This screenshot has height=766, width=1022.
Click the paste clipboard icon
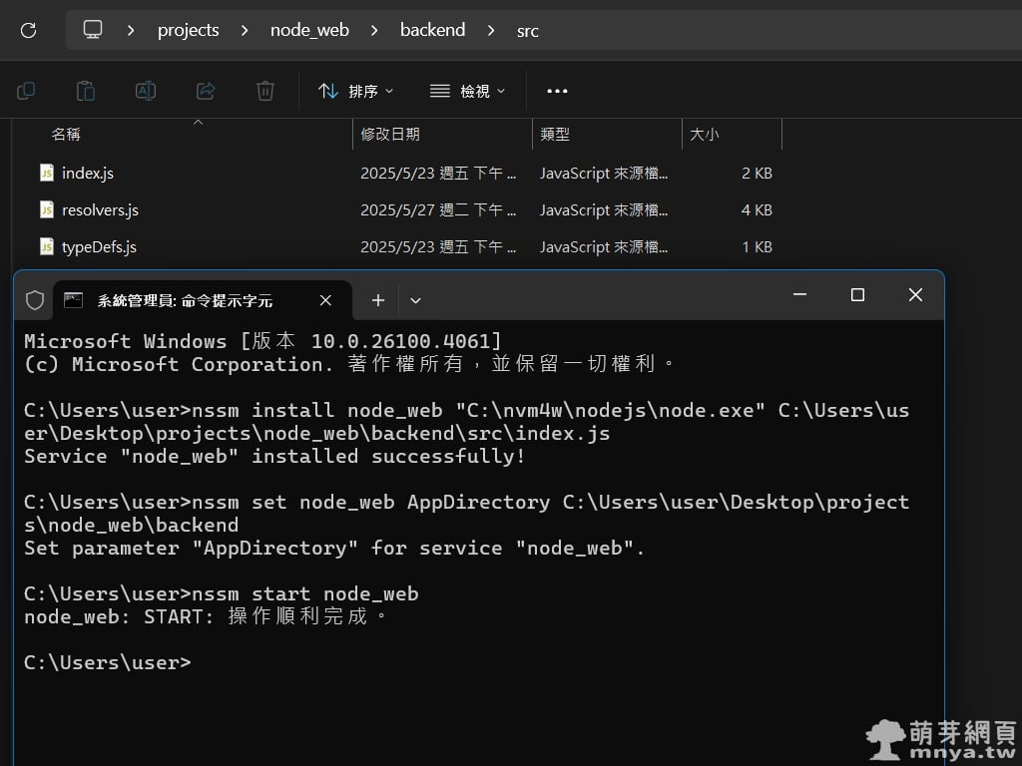(x=86, y=91)
